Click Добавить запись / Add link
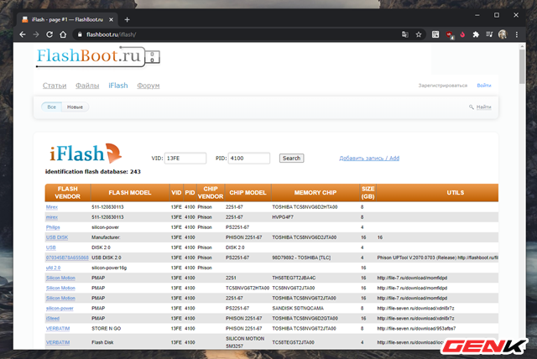This screenshot has width=537, height=359. (x=369, y=158)
